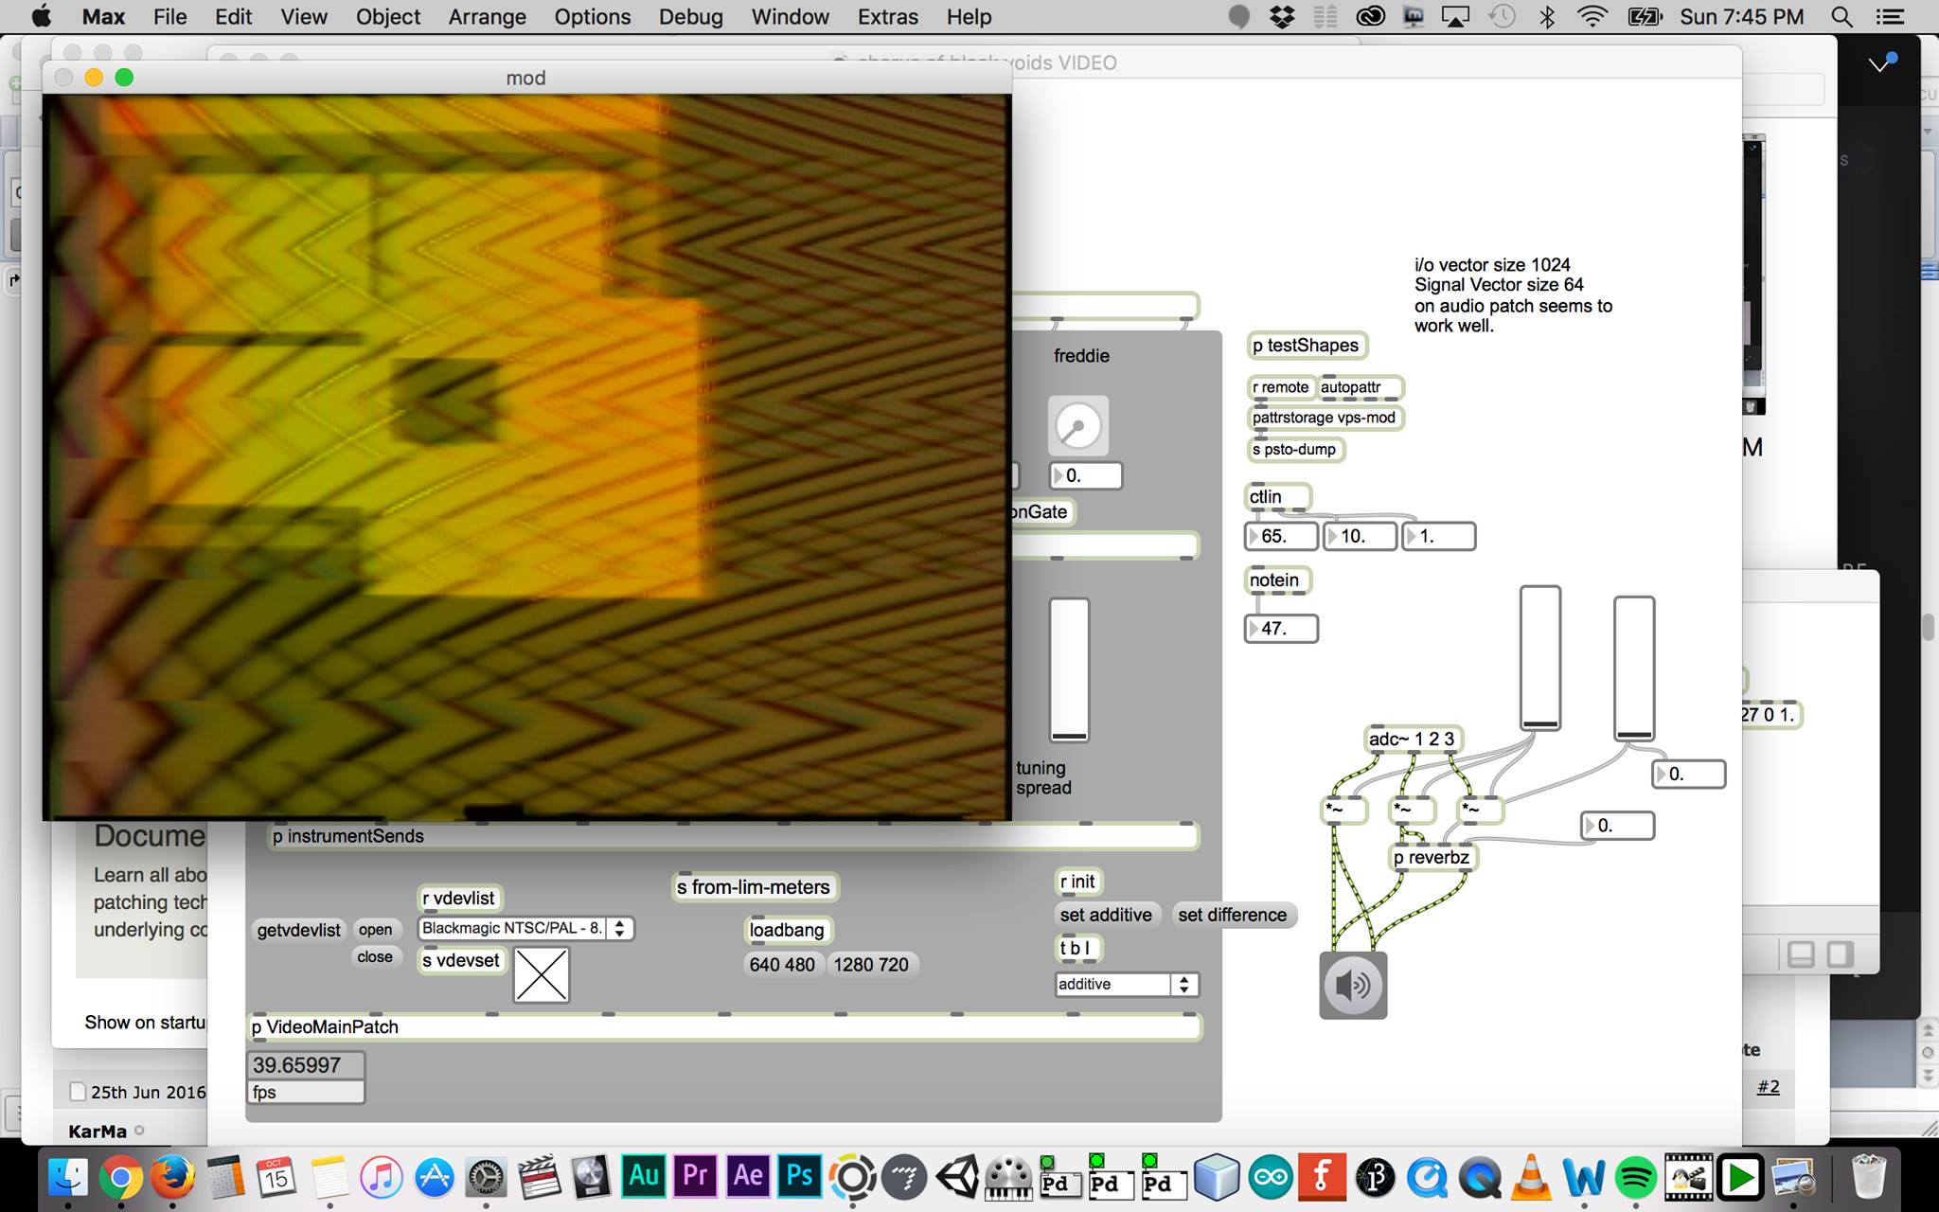Open the Object menu
The height and width of the screenshot is (1212, 1939).
click(388, 16)
